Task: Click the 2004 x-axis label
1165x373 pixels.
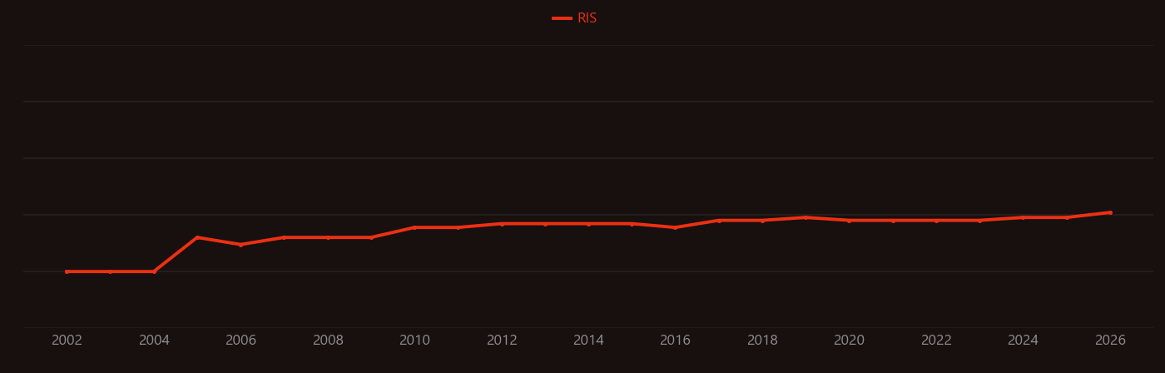Action: [x=154, y=341]
